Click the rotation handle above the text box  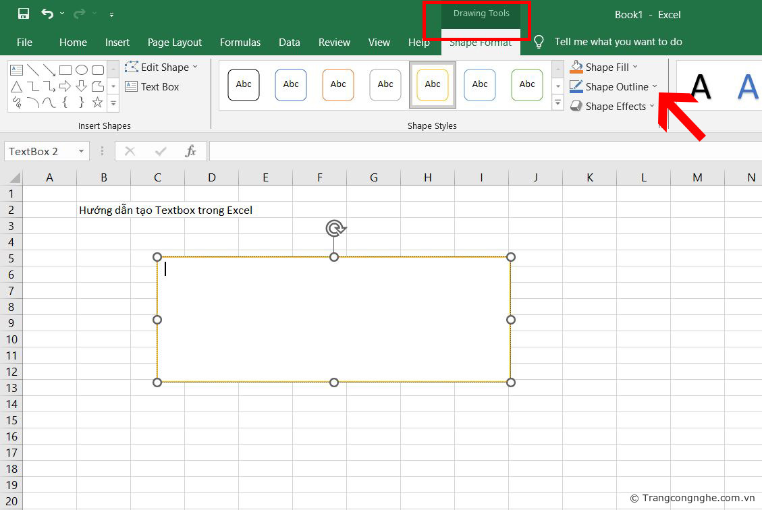click(334, 229)
